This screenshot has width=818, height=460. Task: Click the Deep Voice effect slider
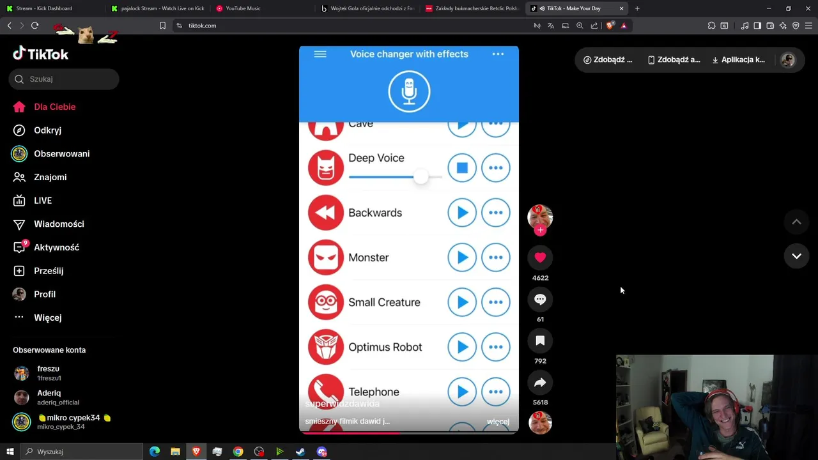396,177
